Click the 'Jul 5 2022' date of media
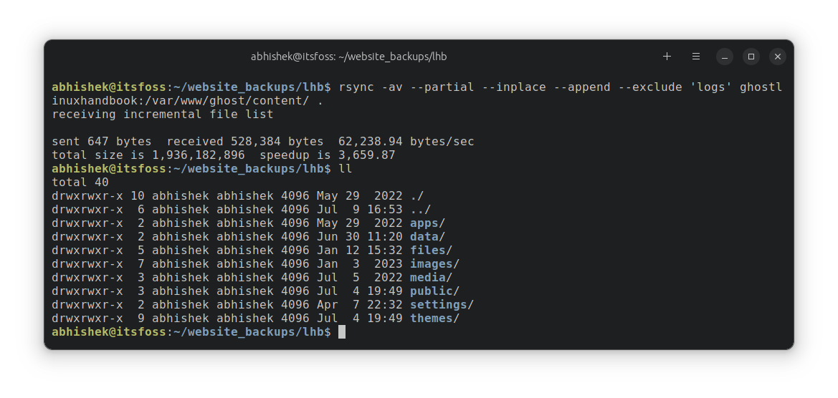The width and height of the screenshot is (838, 398). click(x=360, y=278)
